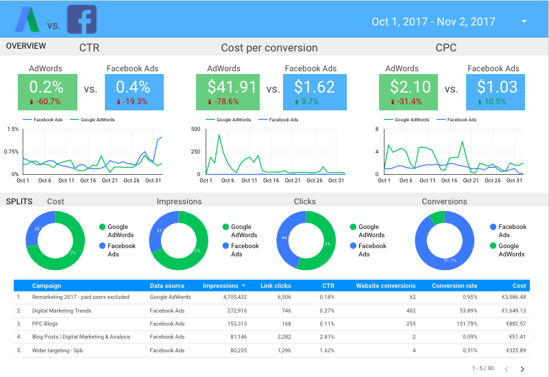Click the red down arrow beside -78.6%
Image resolution: width=549 pixels, height=377 pixels.
tap(210, 102)
